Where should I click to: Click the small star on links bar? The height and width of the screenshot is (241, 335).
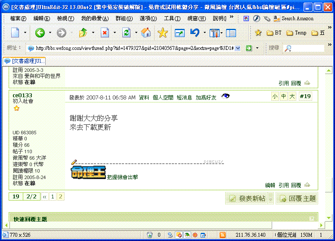tap(258, 33)
